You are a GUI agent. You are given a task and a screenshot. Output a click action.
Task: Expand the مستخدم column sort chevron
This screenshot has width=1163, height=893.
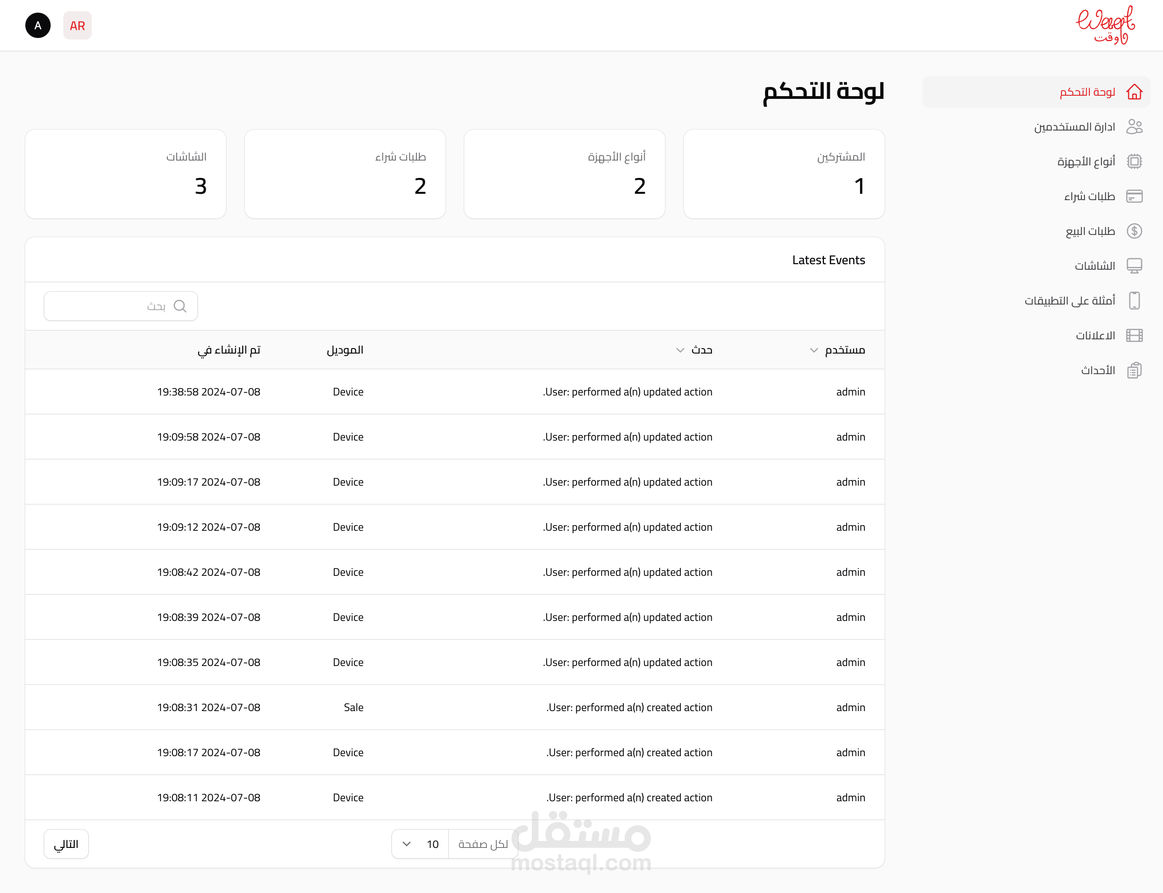[813, 350]
